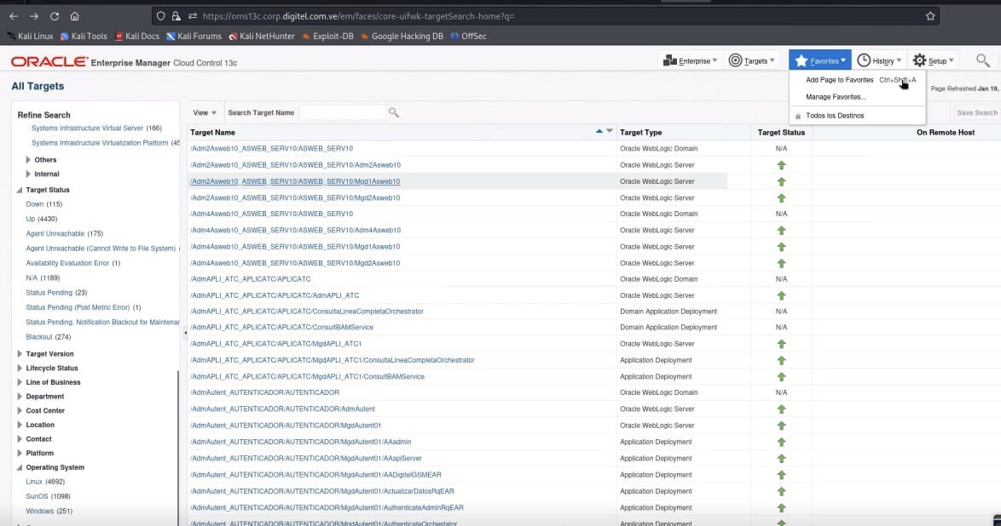Open the Google Hacking DB bookmark
This screenshot has height=526, width=1001.
(x=402, y=37)
